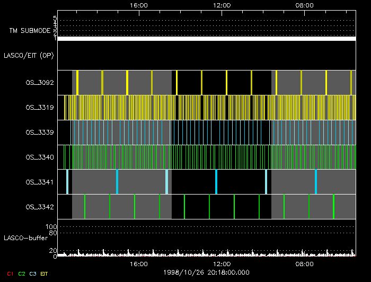Image resolution: width=371 pixels, height=282 pixels.
Task: Click the leftmost yellow bar in OS_3092 row
Action: point(77,83)
